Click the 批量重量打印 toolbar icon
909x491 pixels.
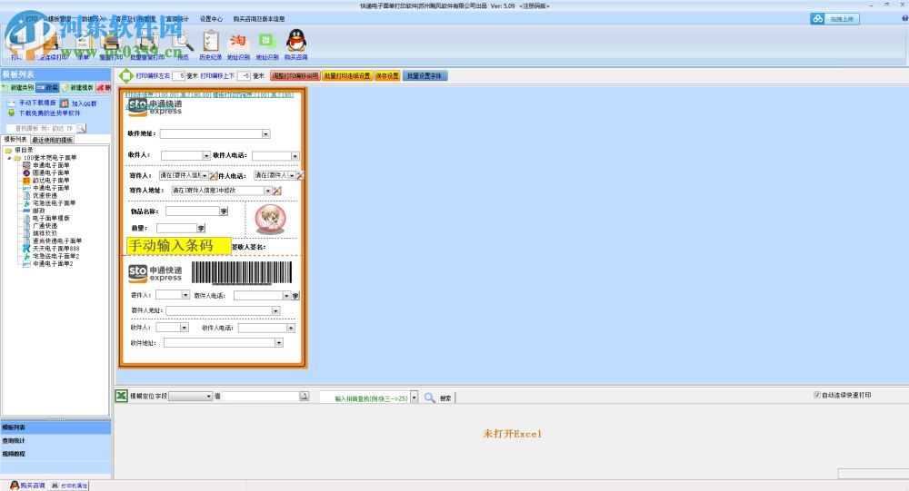[x=147, y=43]
